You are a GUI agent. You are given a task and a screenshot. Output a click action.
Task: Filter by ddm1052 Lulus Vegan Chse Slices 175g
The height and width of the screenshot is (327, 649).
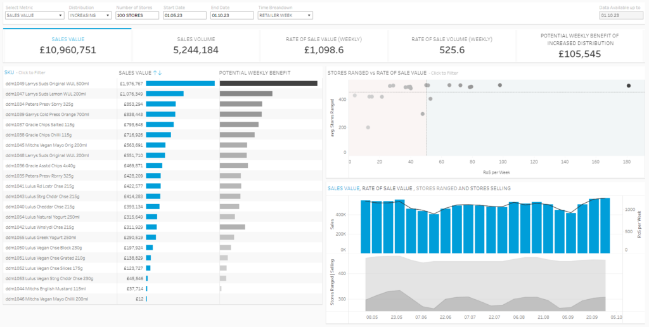click(44, 268)
